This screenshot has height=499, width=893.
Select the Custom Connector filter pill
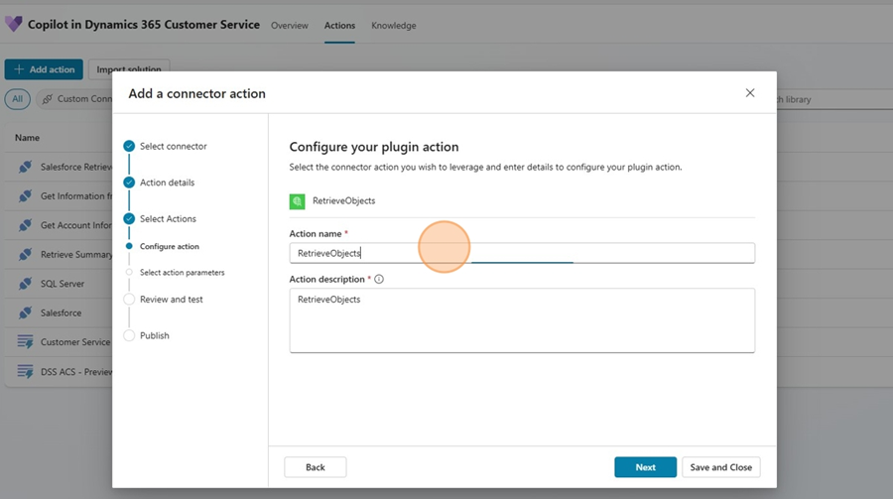[74, 99]
